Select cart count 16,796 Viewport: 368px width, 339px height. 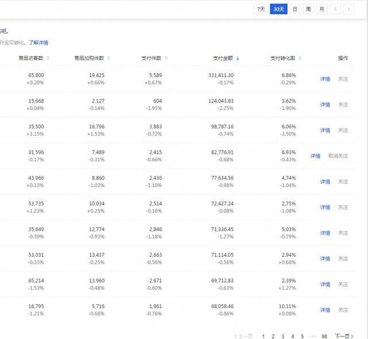pyautogui.click(x=97, y=127)
